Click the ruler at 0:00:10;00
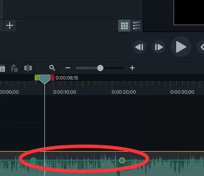Image resolution: width=204 pixels, height=176 pixels. [x=64, y=92]
